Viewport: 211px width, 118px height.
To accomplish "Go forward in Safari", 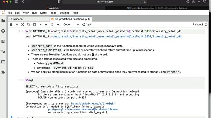I will click(29, 2).
